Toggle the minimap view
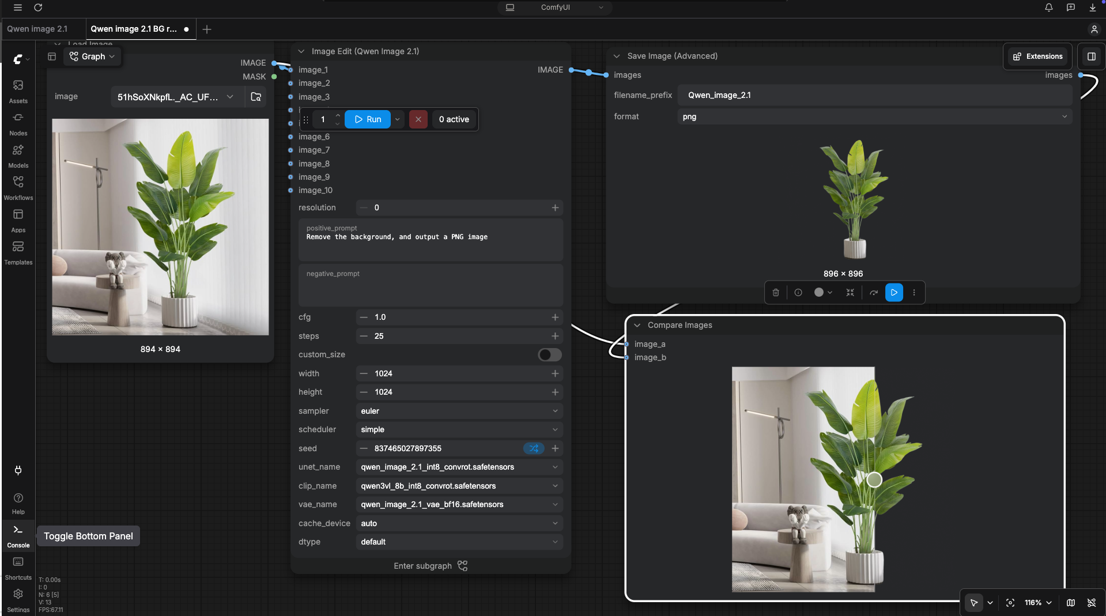1106x616 pixels. (x=1070, y=603)
